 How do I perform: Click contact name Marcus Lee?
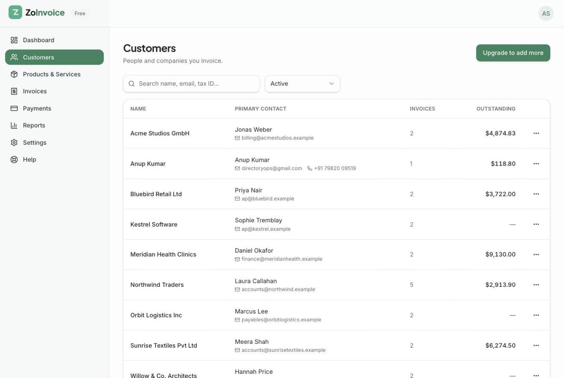coord(251,311)
